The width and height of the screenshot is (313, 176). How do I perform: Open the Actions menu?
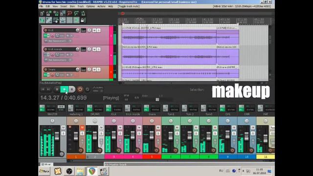pyautogui.click(x=101, y=6)
